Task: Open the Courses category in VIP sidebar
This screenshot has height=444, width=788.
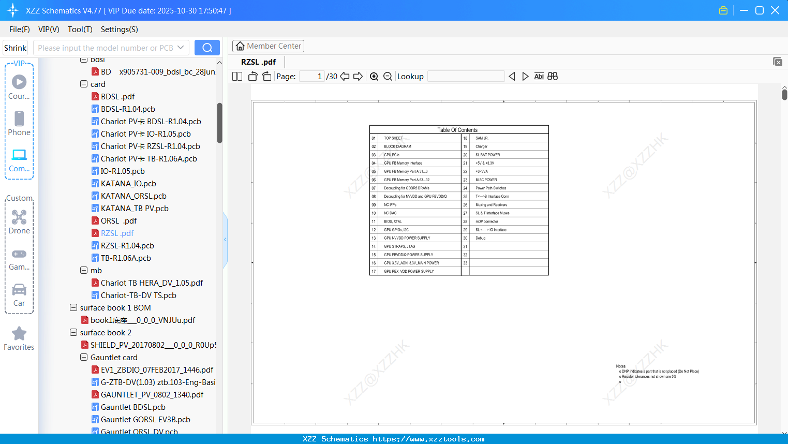Action: 19,87
